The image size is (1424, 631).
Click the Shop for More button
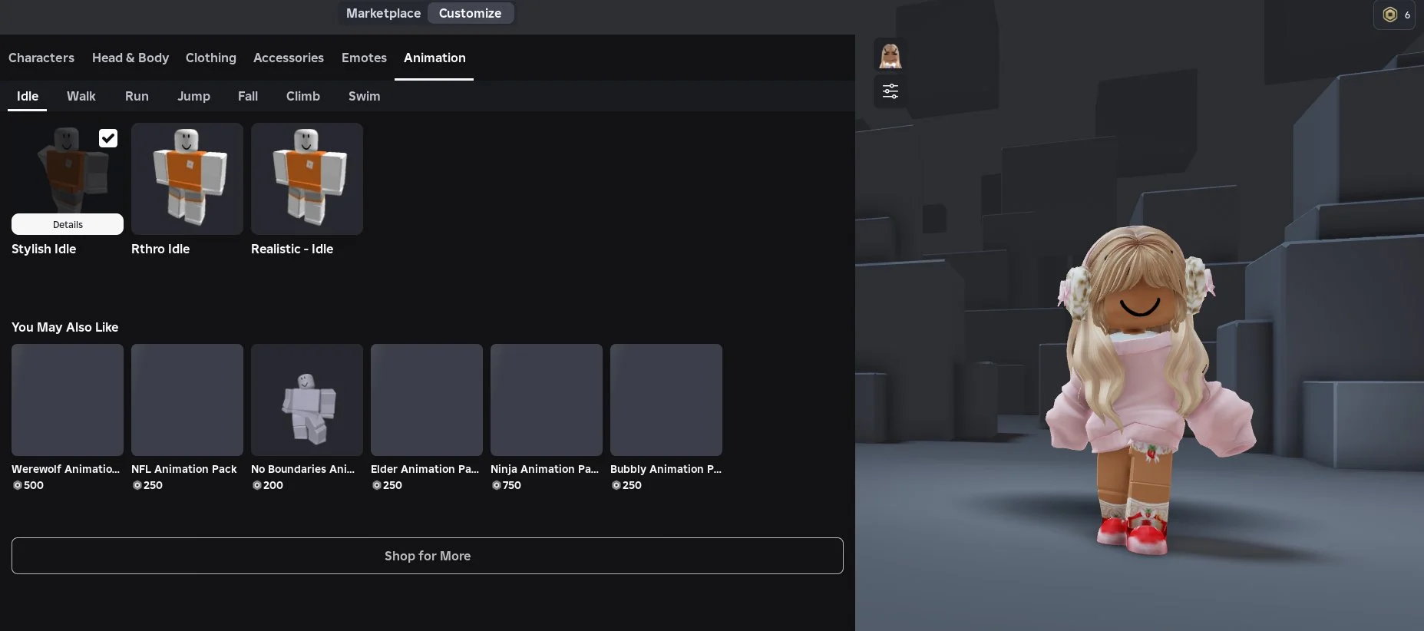(x=428, y=556)
